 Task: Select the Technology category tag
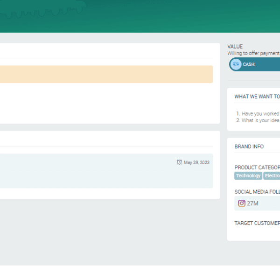click(x=248, y=176)
